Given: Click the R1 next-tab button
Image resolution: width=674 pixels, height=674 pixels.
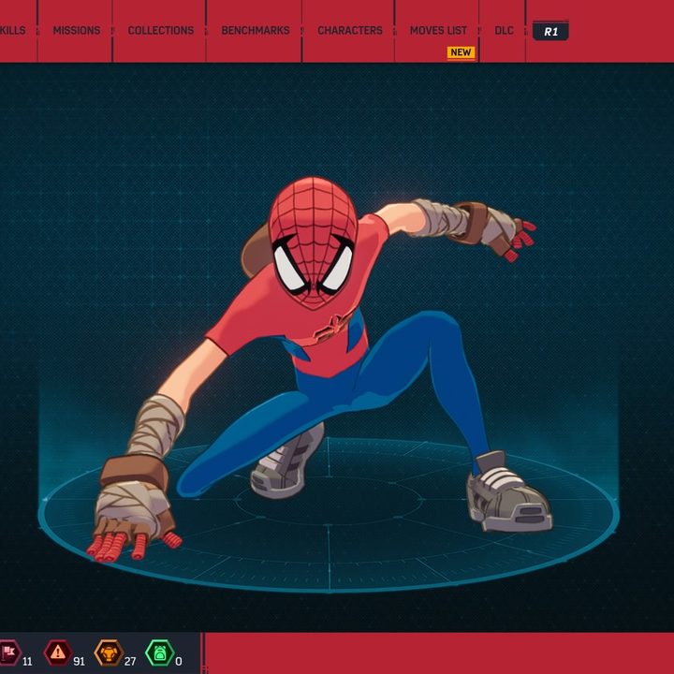Looking at the screenshot, I should coord(550,31).
